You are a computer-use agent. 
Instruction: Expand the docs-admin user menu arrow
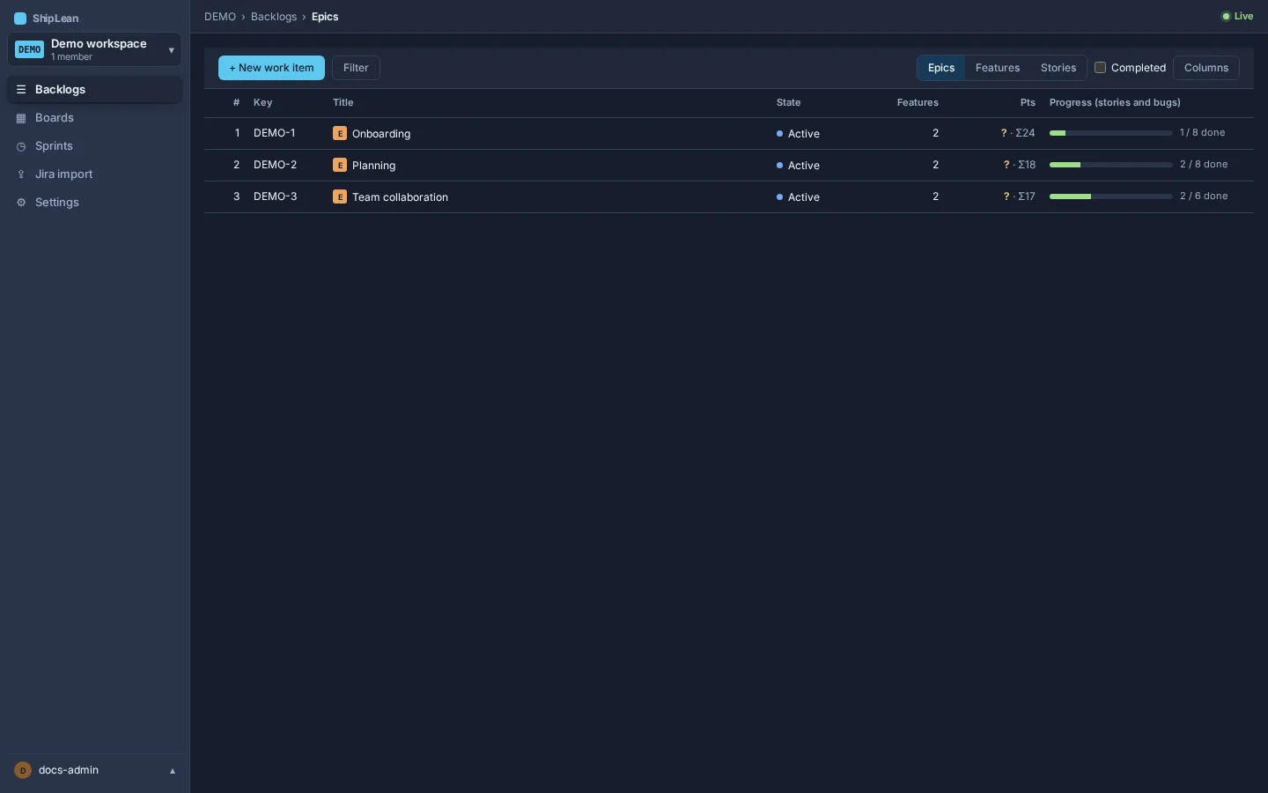(x=173, y=771)
